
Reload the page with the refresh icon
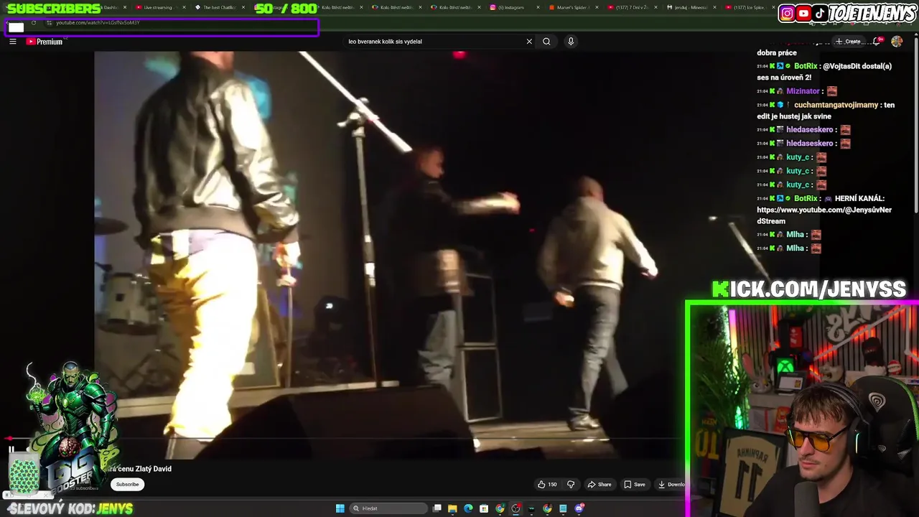coord(34,23)
